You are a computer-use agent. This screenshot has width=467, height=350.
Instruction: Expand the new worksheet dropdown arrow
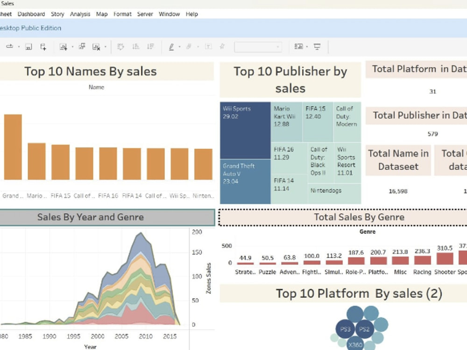(72, 47)
